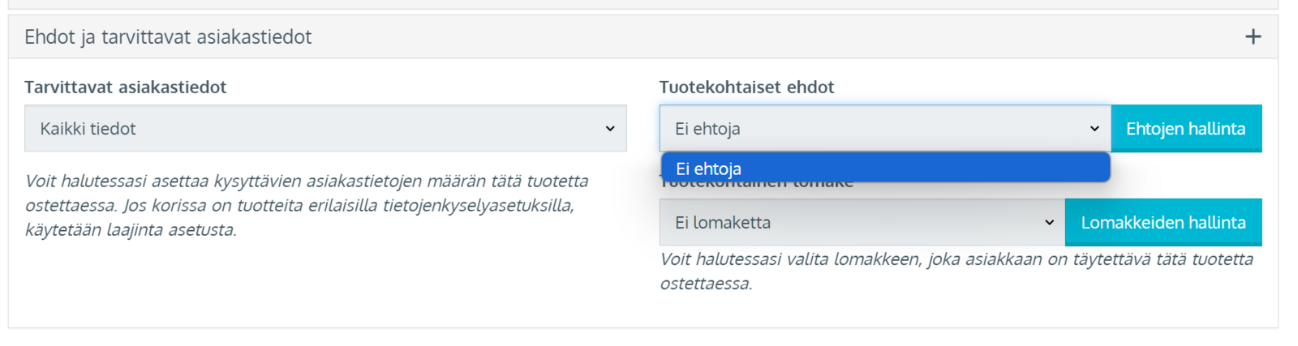
Task: Click help text starting 'Voit halutessasi valita lomakkeen'
Action: click(956, 271)
